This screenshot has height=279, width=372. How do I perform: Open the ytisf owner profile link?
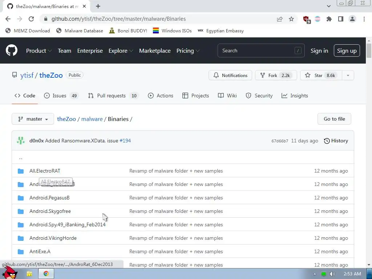tap(27, 75)
